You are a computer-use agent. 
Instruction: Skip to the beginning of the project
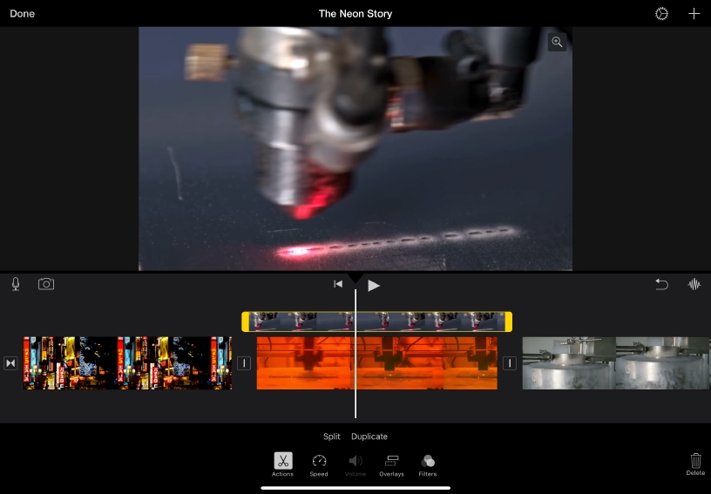[338, 284]
